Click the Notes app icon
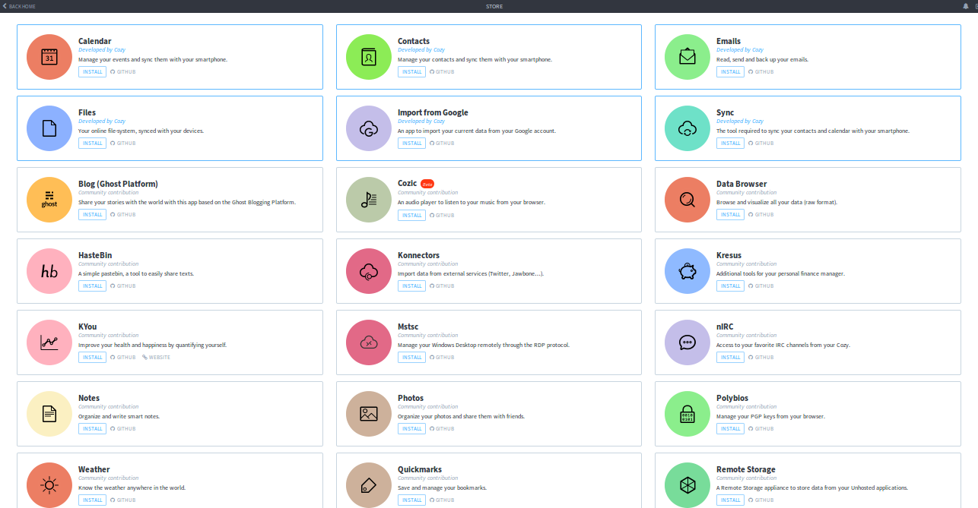This screenshot has width=978, height=508. 49,414
